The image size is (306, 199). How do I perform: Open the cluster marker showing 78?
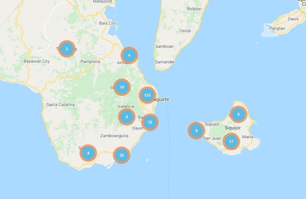click(150, 122)
